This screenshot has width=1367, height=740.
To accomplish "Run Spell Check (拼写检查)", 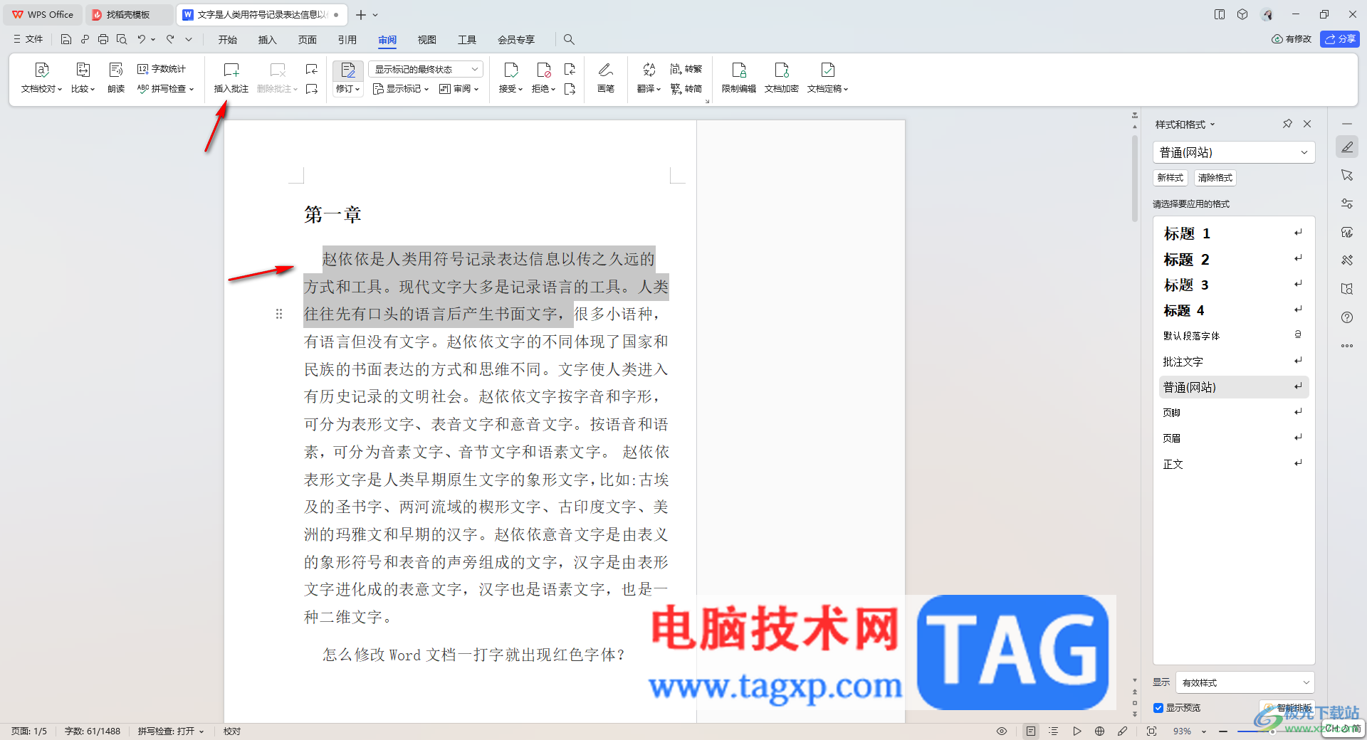I will (165, 89).
